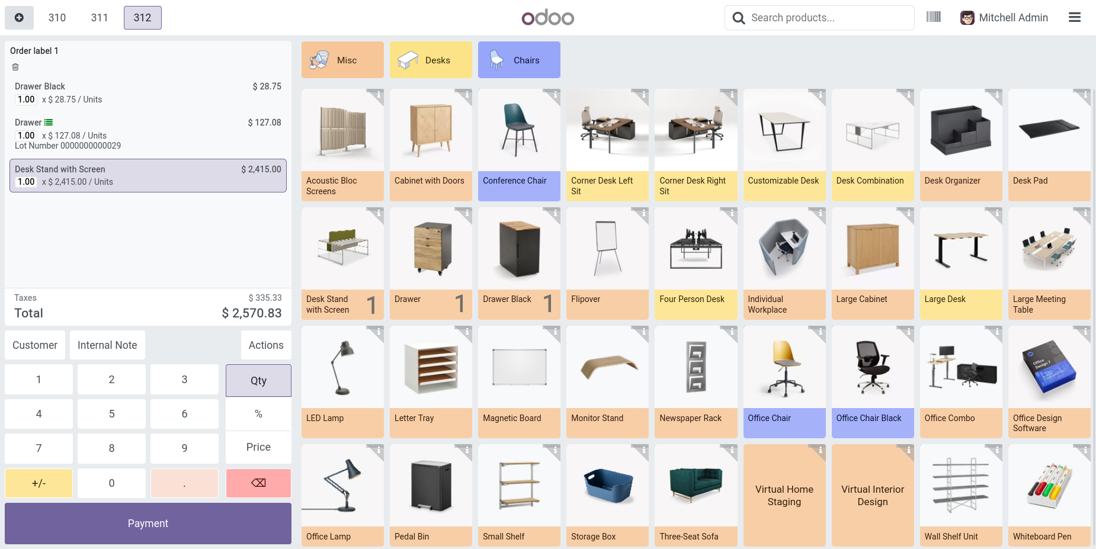Select Price numpad mode

(258, 447)
